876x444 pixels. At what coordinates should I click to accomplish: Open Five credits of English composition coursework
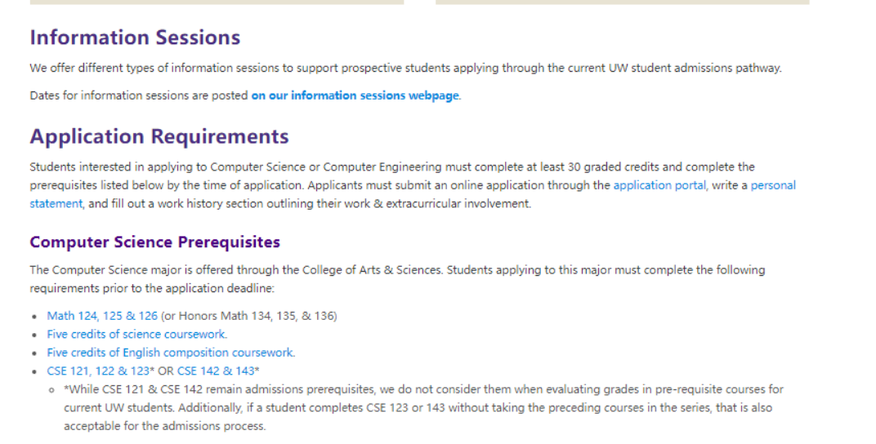point(170,353)
